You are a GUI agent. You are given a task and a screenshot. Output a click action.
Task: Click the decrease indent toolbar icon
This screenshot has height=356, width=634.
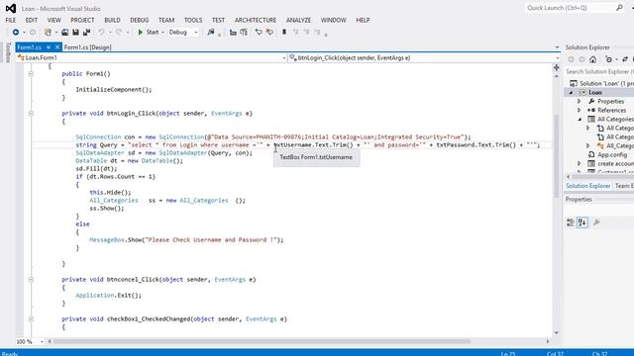[233, 33]
